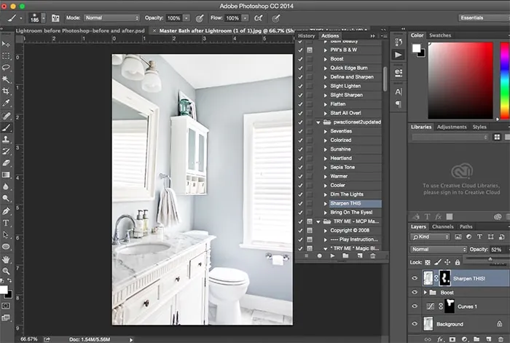The height and width of the screenshot is (343, 510).
Task: Select the Move tool
Action: pyautogui.click(x=6, y=44)
